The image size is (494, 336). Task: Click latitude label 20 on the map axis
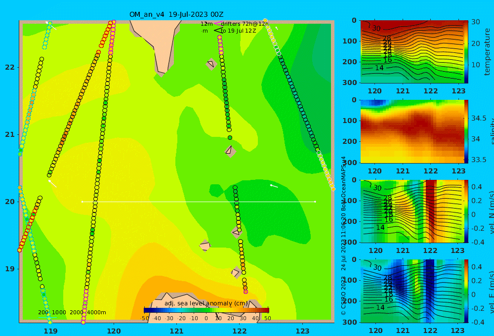click(x=9, y=202)
